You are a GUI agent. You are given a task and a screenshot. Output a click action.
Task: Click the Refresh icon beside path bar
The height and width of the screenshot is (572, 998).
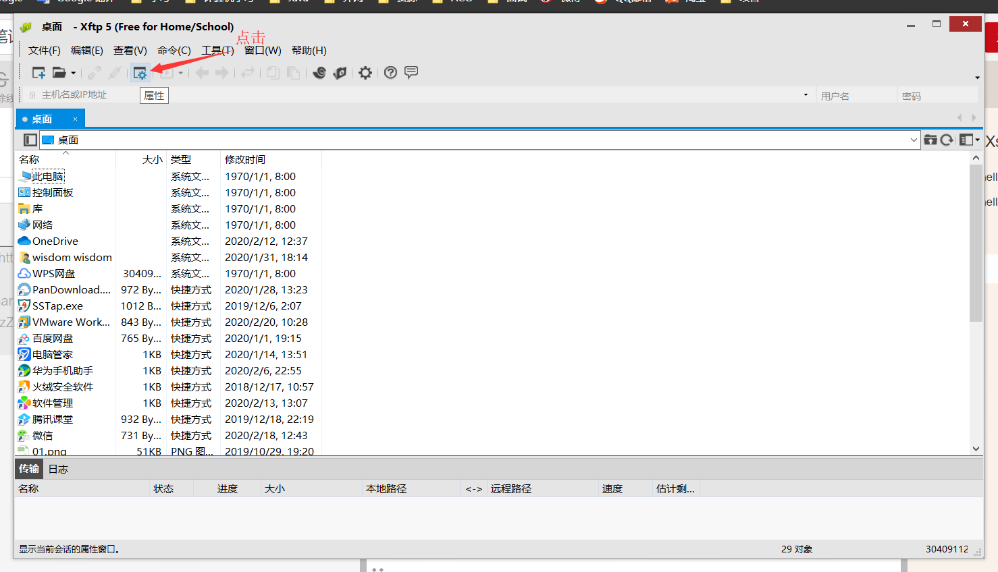947,140
